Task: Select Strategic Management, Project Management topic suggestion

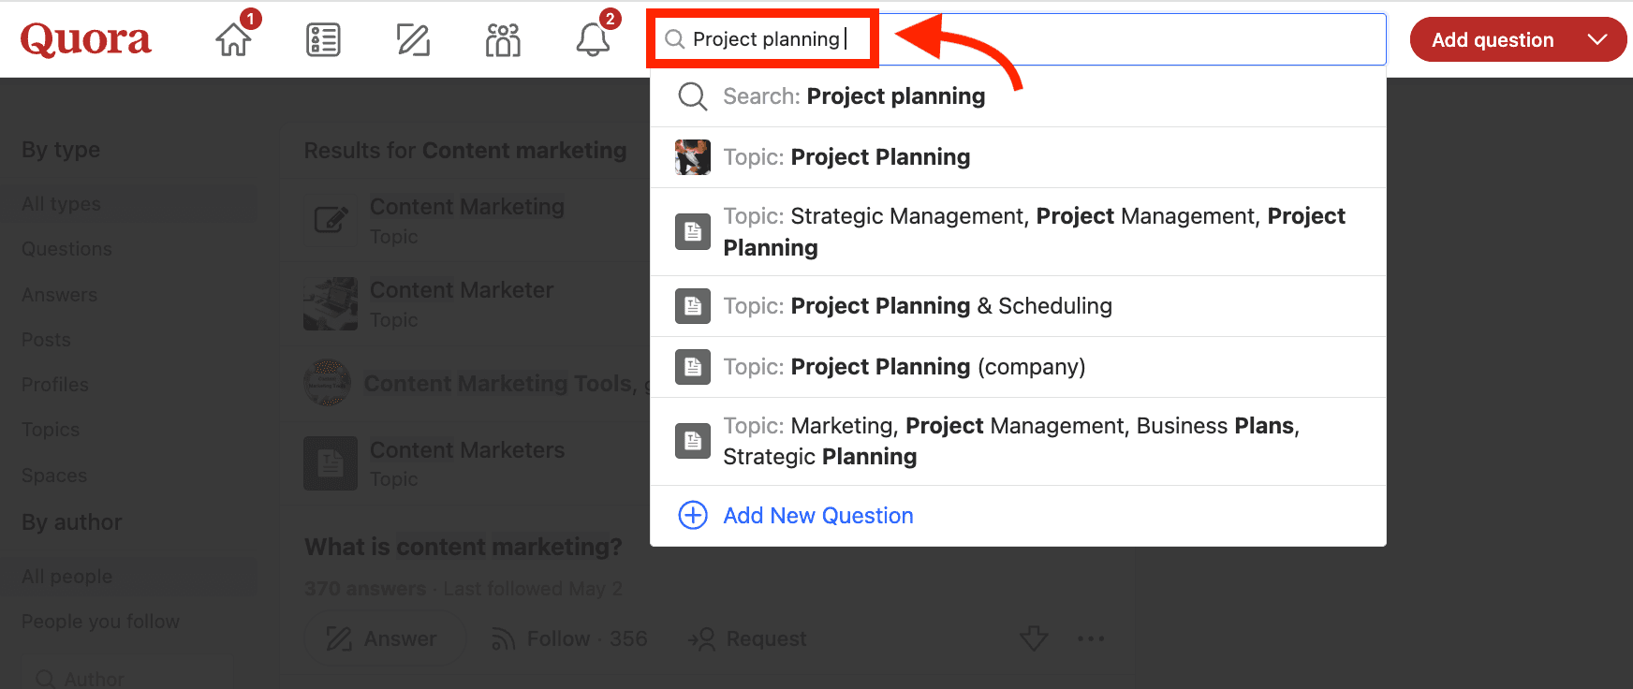Action: tap(1033, 231)
